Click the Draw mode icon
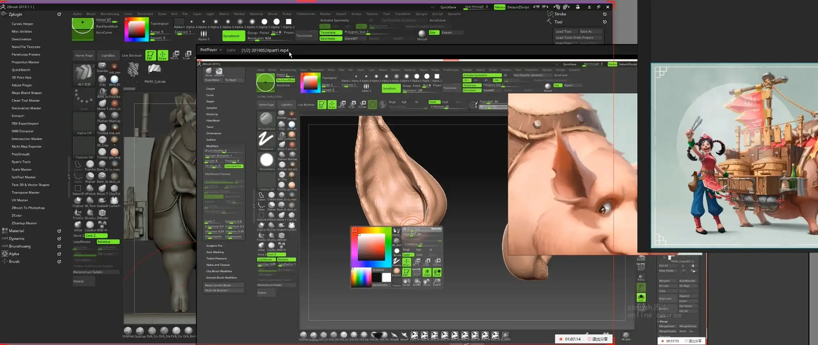Screen dimensions: 818x345 tap(163, 55)
